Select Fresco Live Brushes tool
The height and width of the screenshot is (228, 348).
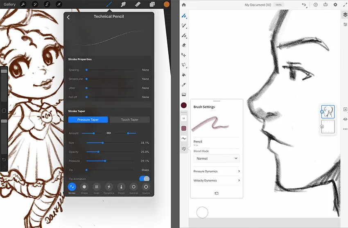184,26
